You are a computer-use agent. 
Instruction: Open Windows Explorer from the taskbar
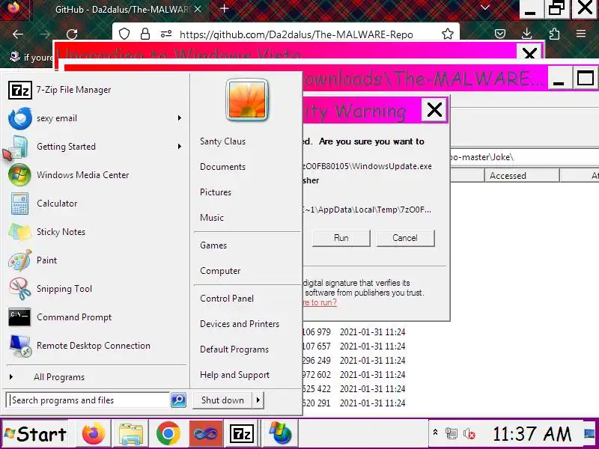coord(130,434)
